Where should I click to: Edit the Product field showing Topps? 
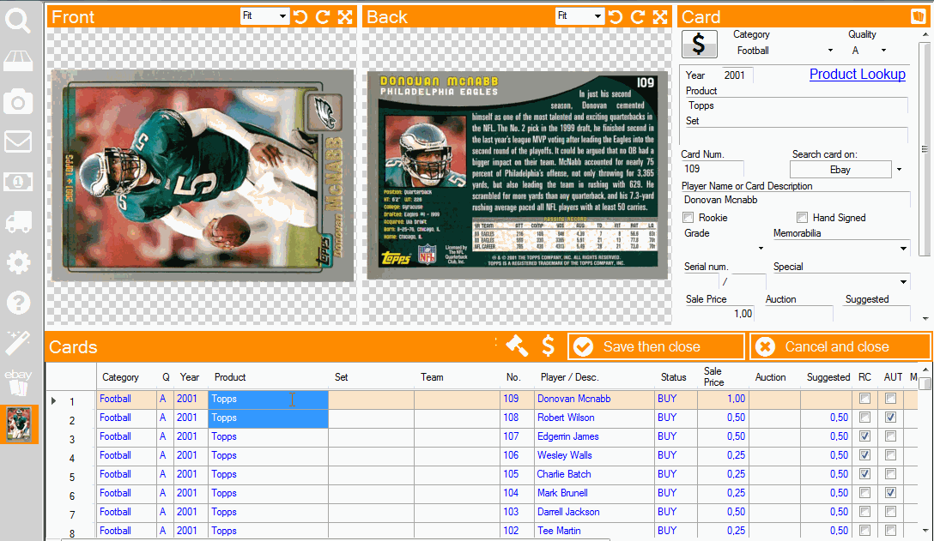tap(796, 105)
